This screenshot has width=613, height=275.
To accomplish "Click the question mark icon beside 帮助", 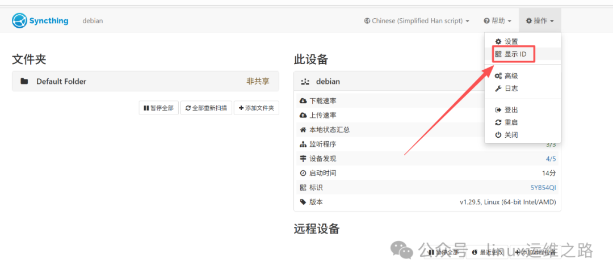I will (487, 21).
